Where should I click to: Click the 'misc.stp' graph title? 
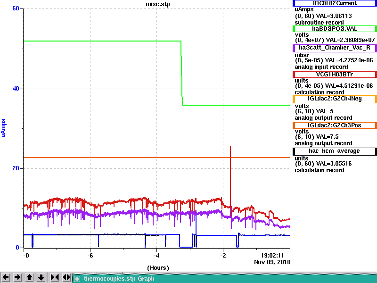[158, 4]
